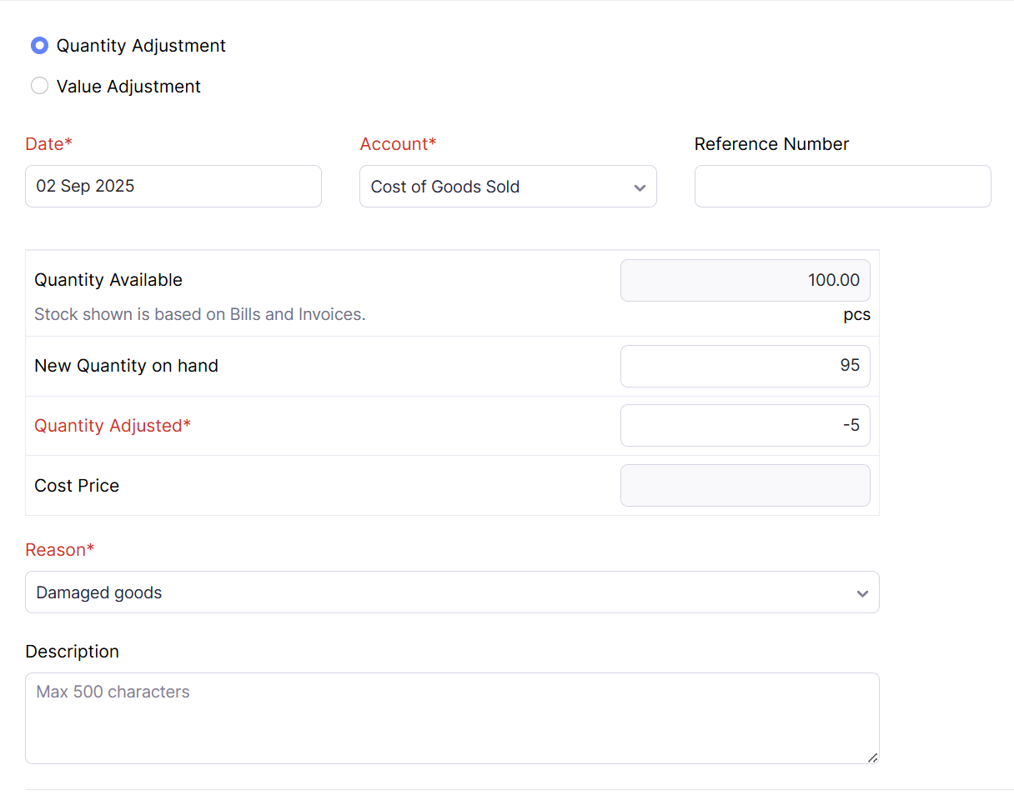
Task: Click the New Quantity on hand field
Action: (x=745, y=366)
